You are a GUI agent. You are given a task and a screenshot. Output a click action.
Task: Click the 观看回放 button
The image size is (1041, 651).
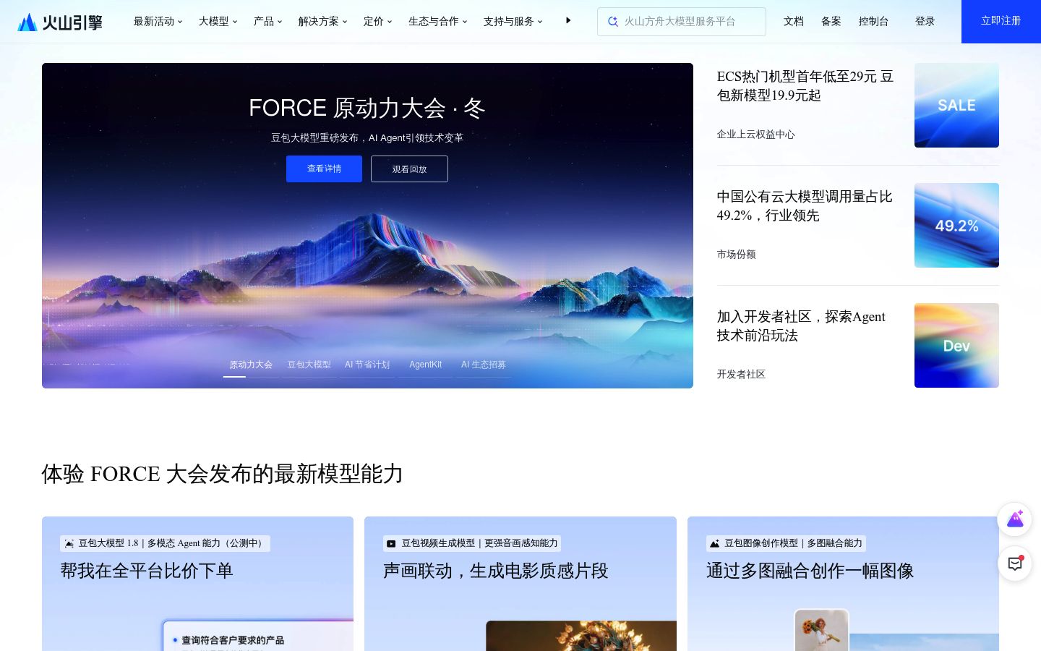pyautogui.click(x=409, y=169)
